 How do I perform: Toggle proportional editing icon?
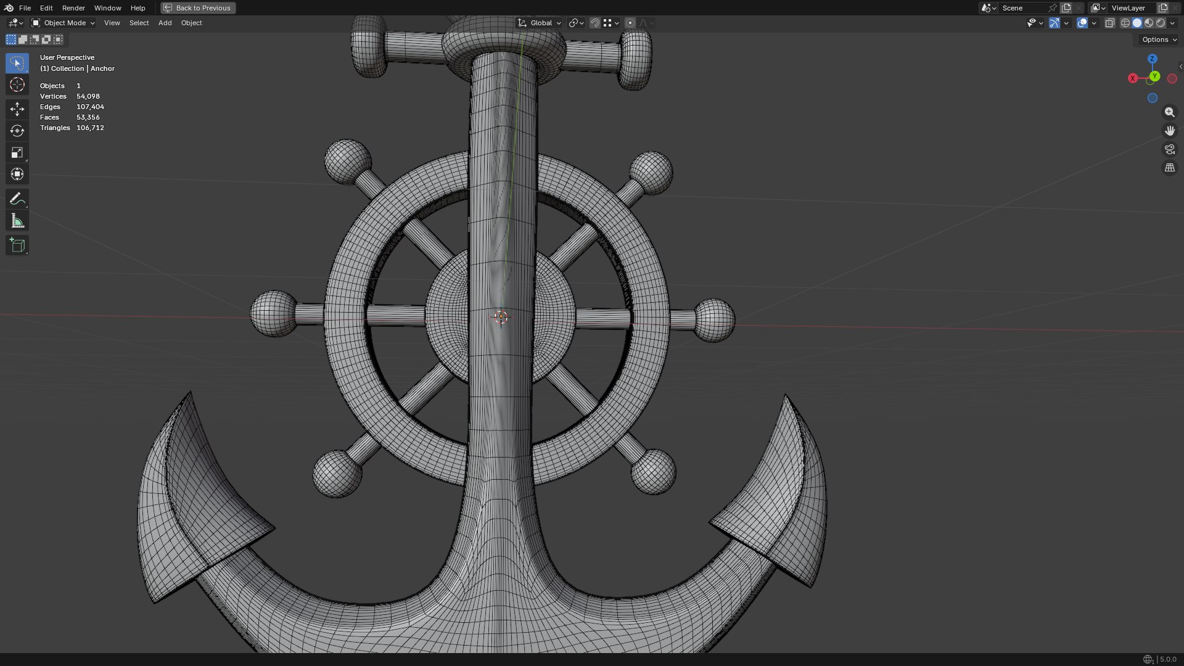[630, 23]
